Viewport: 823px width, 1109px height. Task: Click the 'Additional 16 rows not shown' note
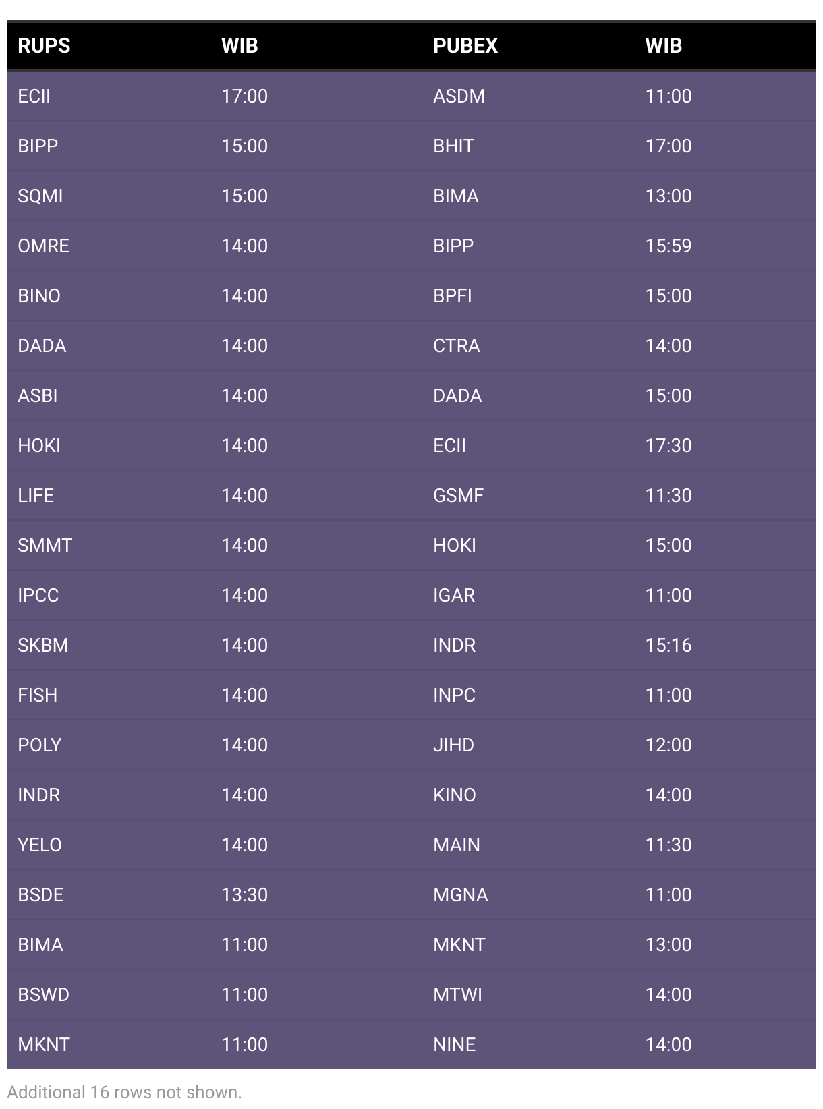click(124, 1092)
